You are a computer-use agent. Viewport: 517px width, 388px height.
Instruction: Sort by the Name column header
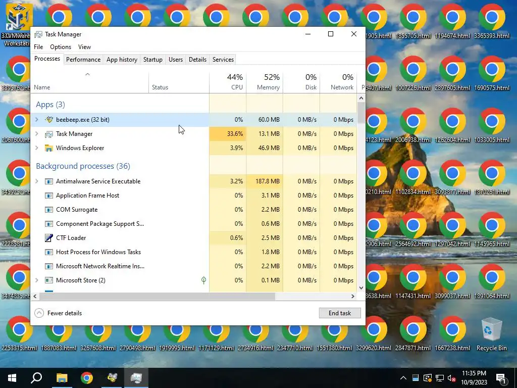pos(90,82)
